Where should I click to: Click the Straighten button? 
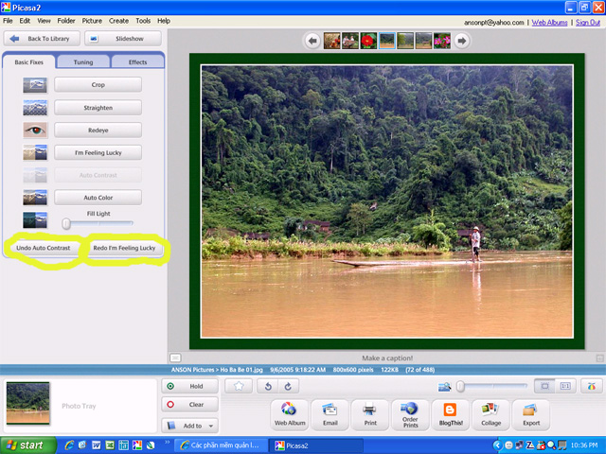[x=98, y=108]
